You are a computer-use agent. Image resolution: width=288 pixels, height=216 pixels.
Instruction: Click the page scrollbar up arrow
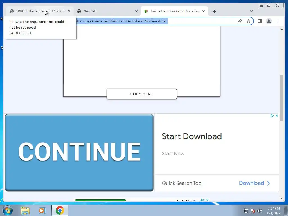282,29
